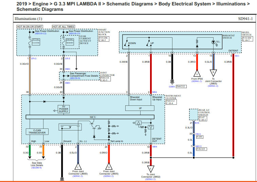
Task: Click the DETENT OUT label
Action: click(x=157, y=140)
